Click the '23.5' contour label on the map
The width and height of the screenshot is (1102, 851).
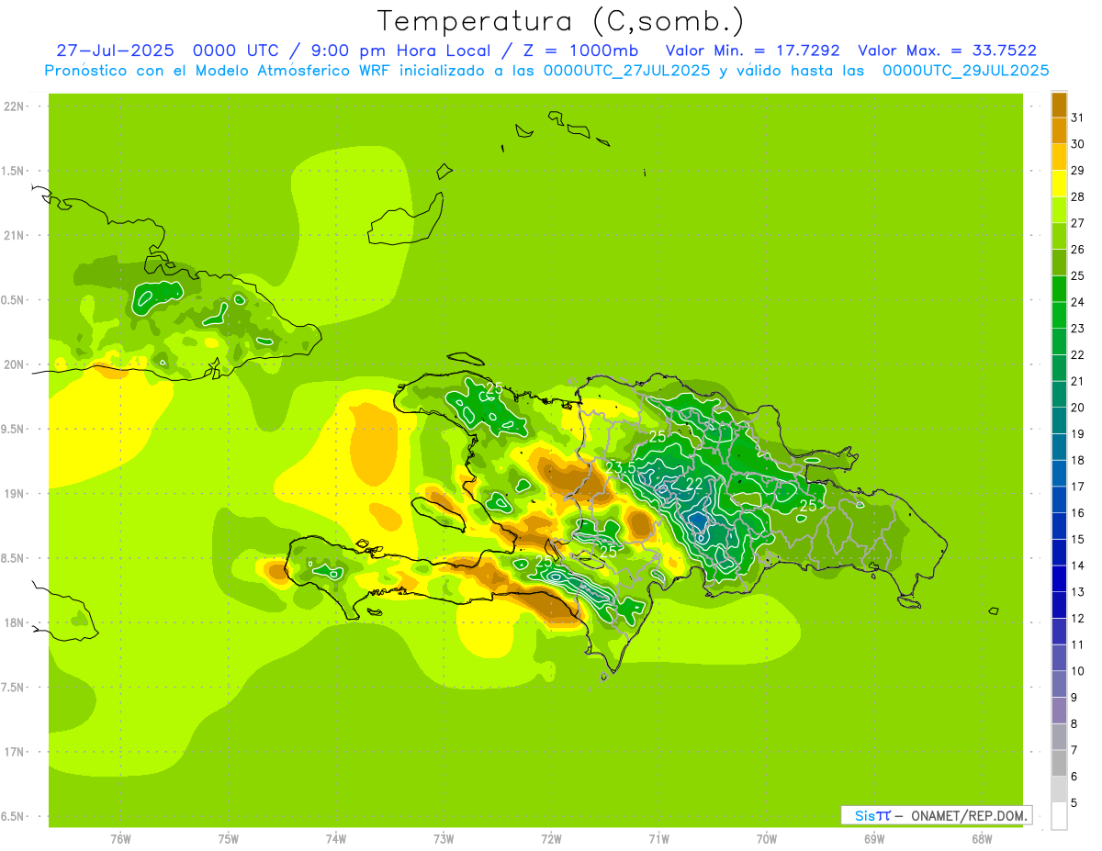(621, 468)
